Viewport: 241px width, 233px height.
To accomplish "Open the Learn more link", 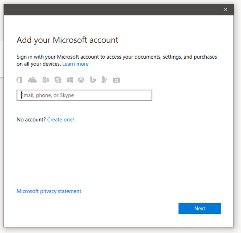I will 75,64.
